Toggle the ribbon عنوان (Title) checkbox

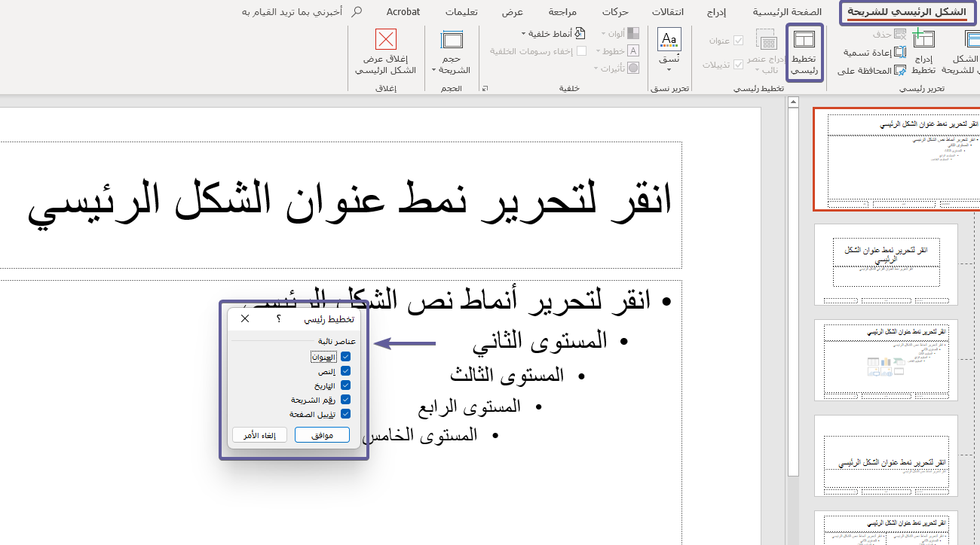[x=739, y=41]
